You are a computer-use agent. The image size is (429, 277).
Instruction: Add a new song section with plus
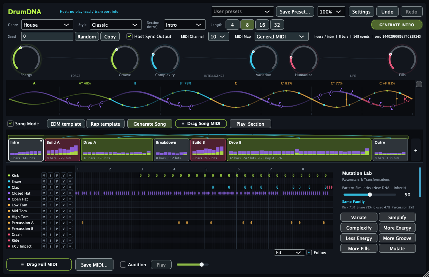(416, 151)
